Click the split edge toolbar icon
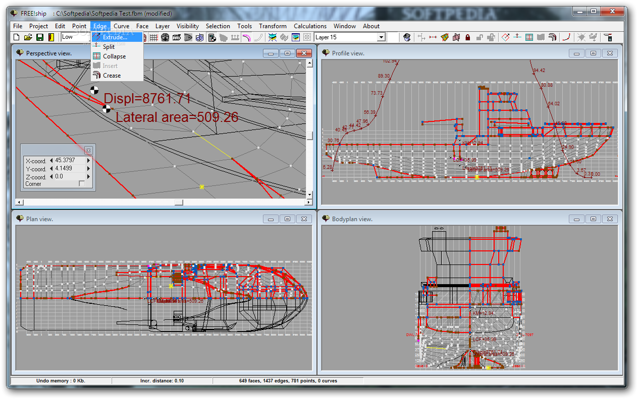638x399 pixels. [x=517, y=37]
